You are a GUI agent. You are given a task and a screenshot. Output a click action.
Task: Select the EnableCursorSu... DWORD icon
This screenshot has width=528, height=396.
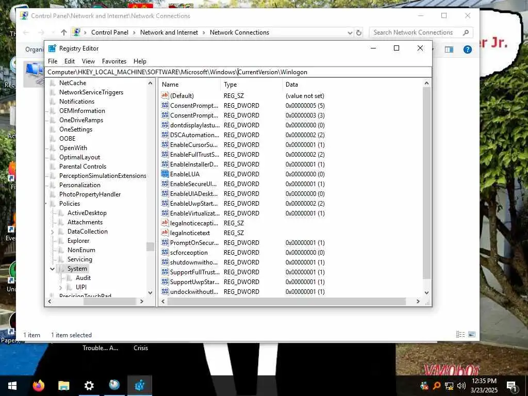point(164,144)
